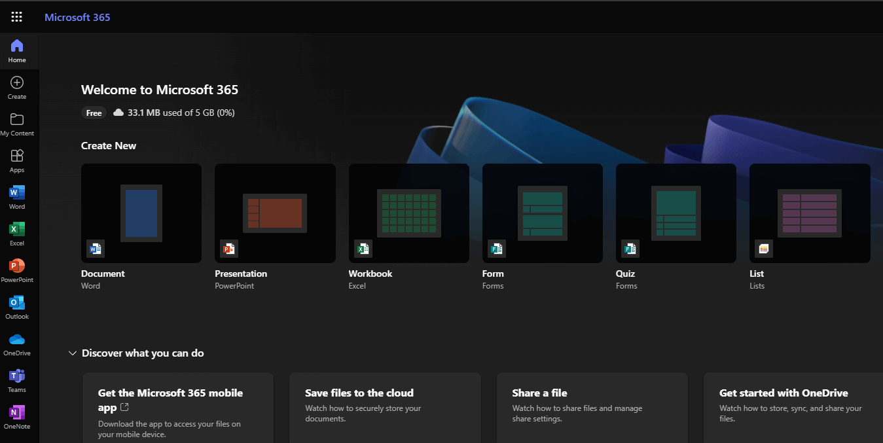Open OneNote from the sidebar
The width and height of the screenshot is (883, 443).
16,418
